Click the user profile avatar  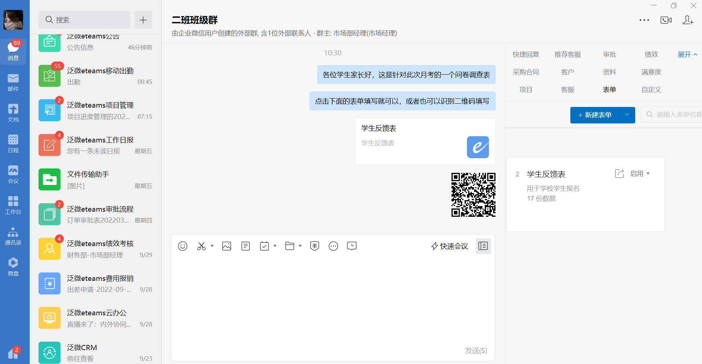pyautogui.click(x=13, y=20)
